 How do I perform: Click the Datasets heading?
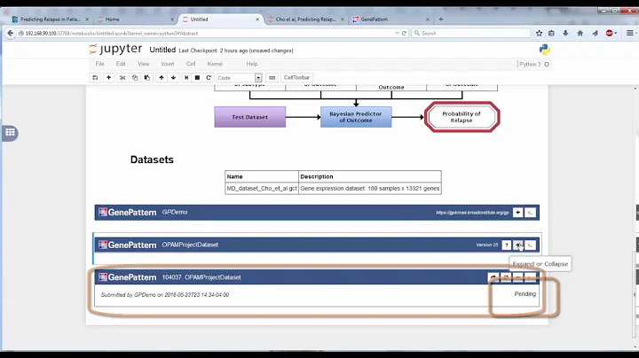152,160
